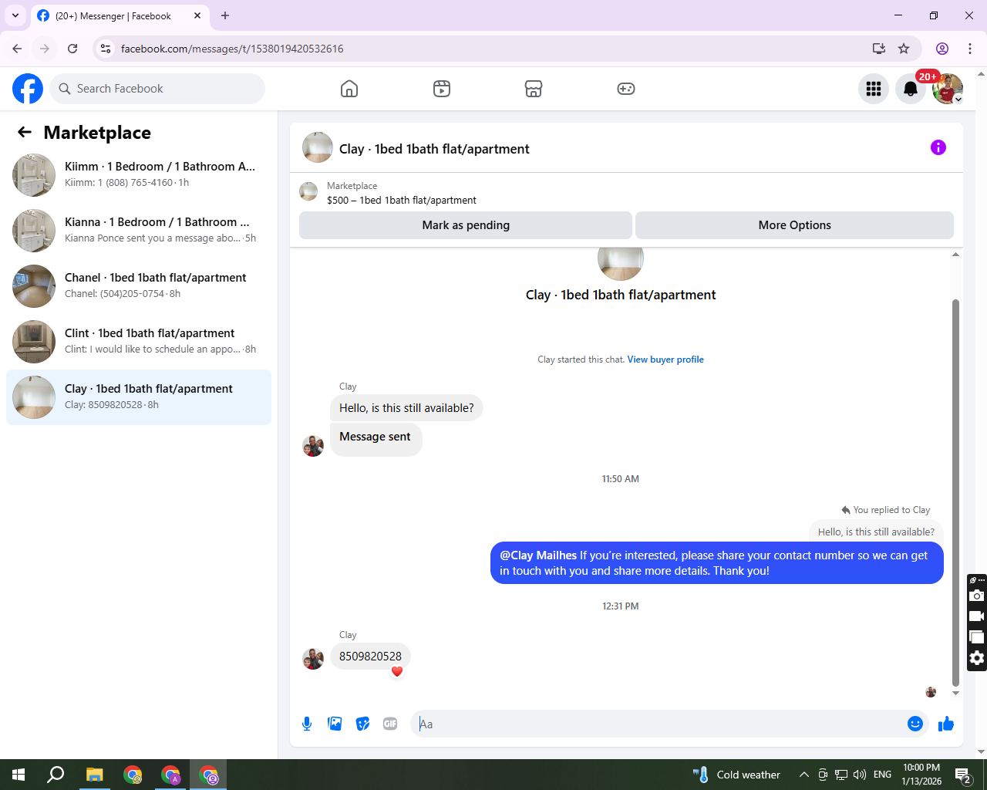Send a thumbs-up like

(x=946, y=724)
